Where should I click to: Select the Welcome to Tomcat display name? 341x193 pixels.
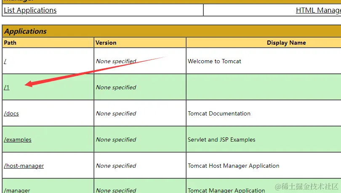[x=214, y=62]
